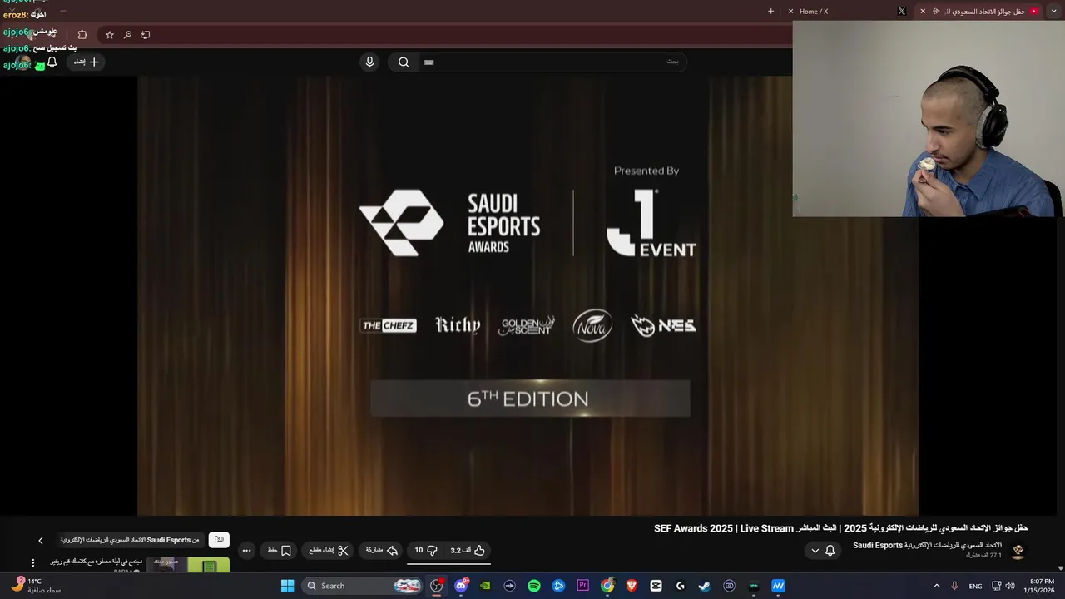Open Steam from the taskbar
The width and height of the screenshot is (1065, 599).
click(x=705, y=586)
